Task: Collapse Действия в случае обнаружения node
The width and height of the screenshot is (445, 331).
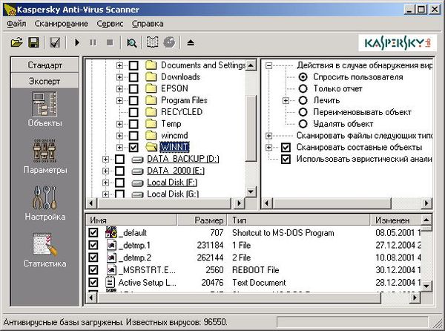Action: point(268,65)
